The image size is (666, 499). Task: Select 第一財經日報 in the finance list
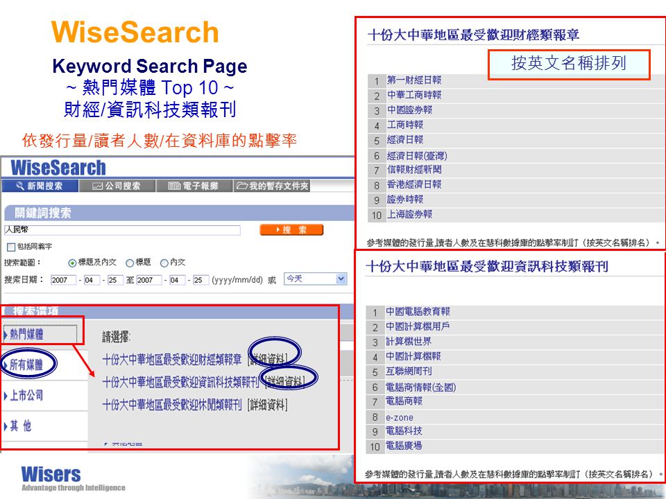tap(414, 80)
